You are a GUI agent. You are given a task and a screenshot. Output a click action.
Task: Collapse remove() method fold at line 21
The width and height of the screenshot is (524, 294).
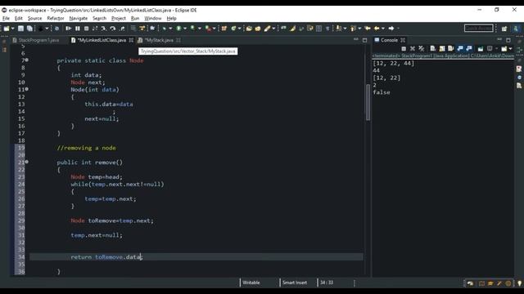click(27, 162)
